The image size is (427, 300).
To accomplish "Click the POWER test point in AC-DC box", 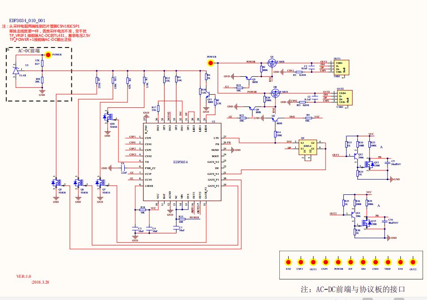I will click(x=48, y=55).
